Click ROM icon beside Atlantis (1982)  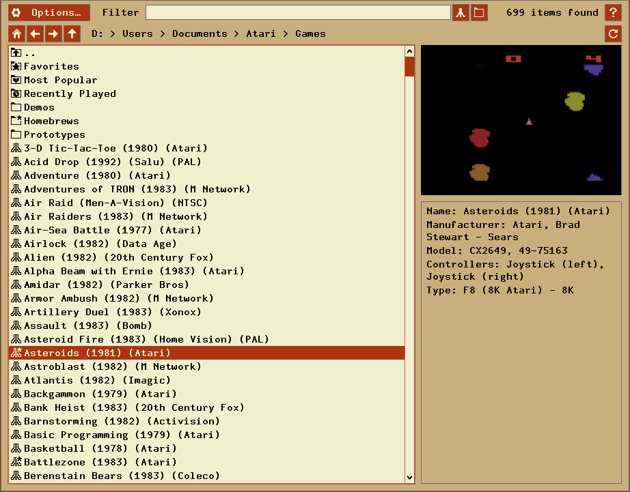tap(16, 380)
